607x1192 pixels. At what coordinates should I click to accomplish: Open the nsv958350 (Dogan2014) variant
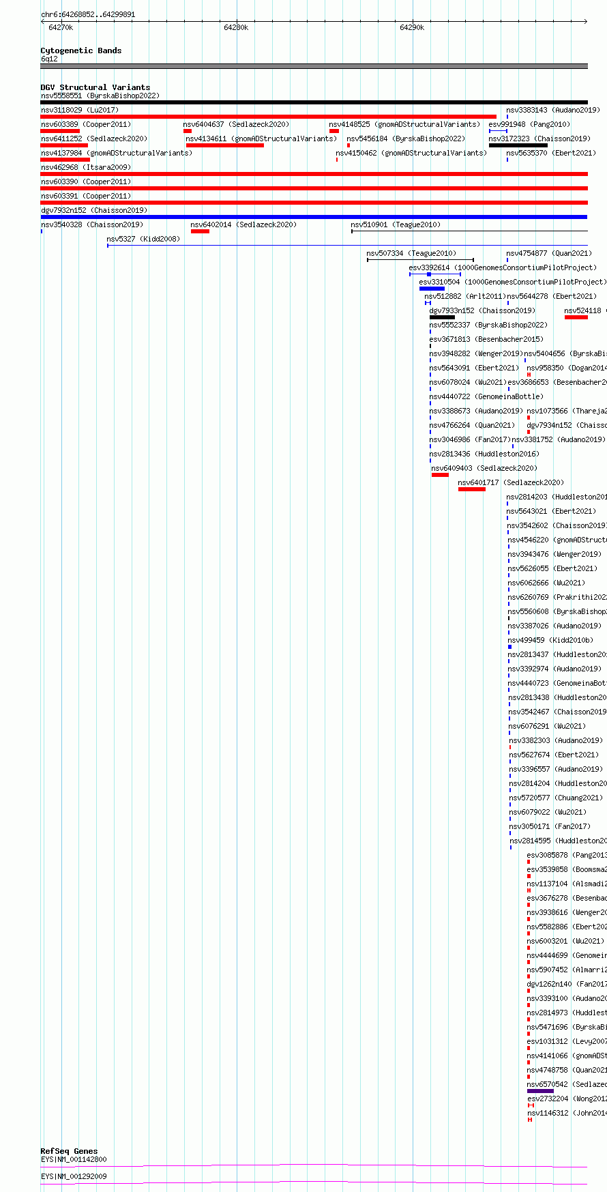pos(567,368)
